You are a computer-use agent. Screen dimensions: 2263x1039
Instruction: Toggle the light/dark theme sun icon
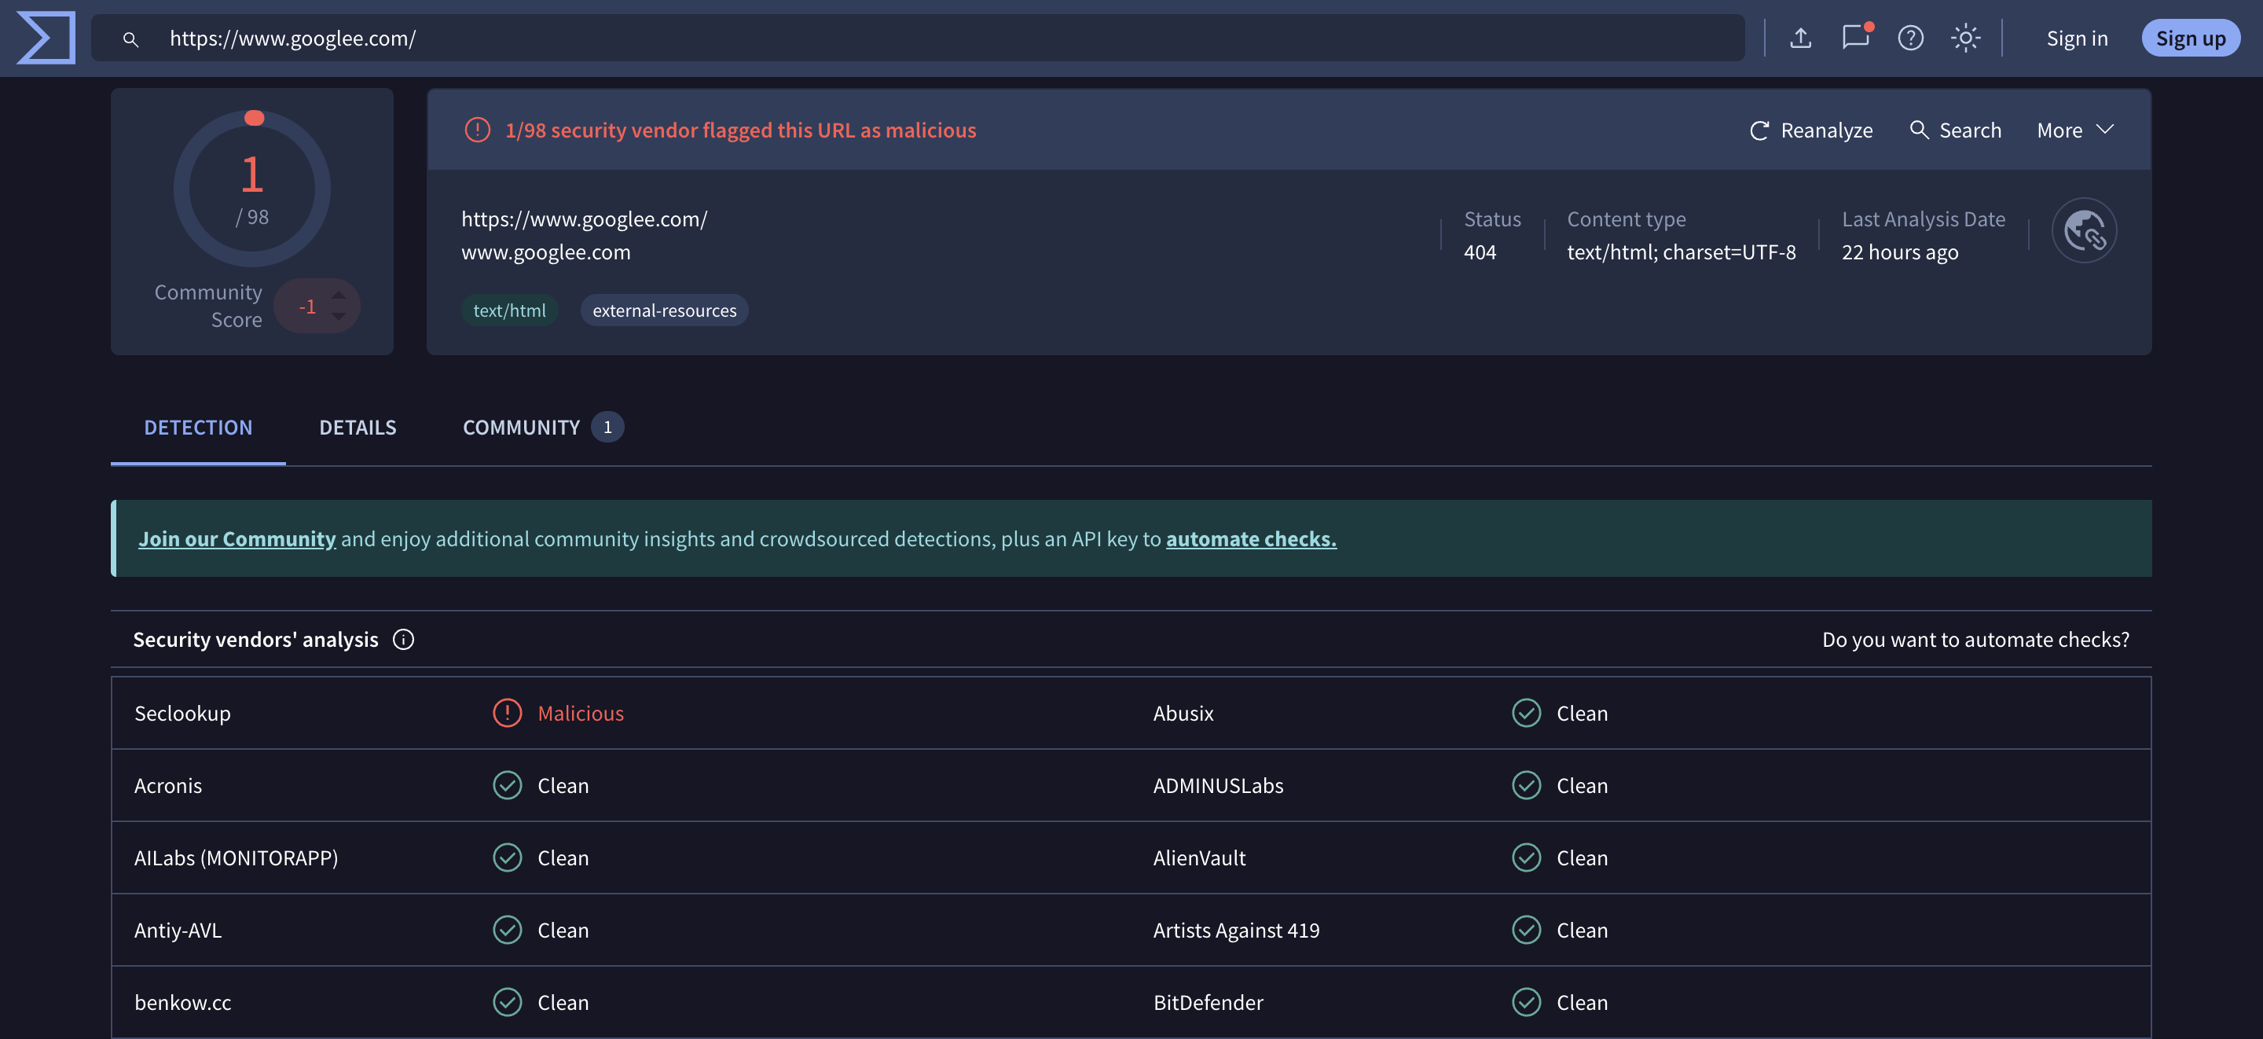[1965, 38]
